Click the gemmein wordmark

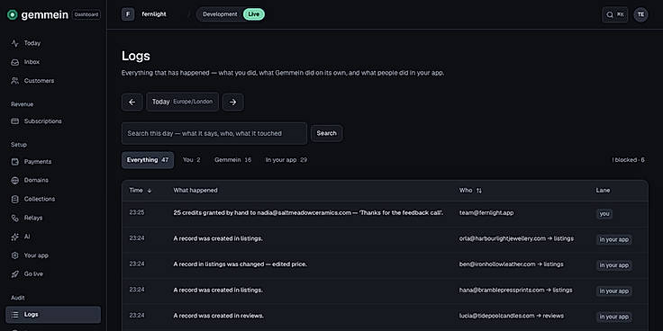tap(44, 14)
